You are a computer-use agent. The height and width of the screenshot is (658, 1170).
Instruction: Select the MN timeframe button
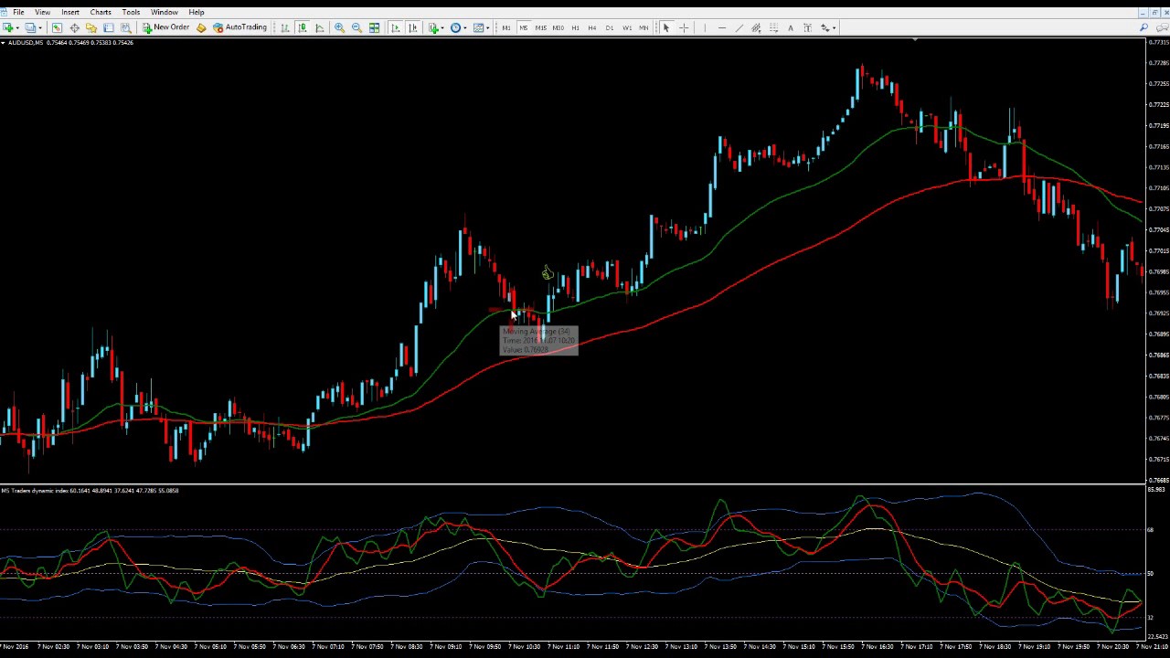tap(643, 27)
